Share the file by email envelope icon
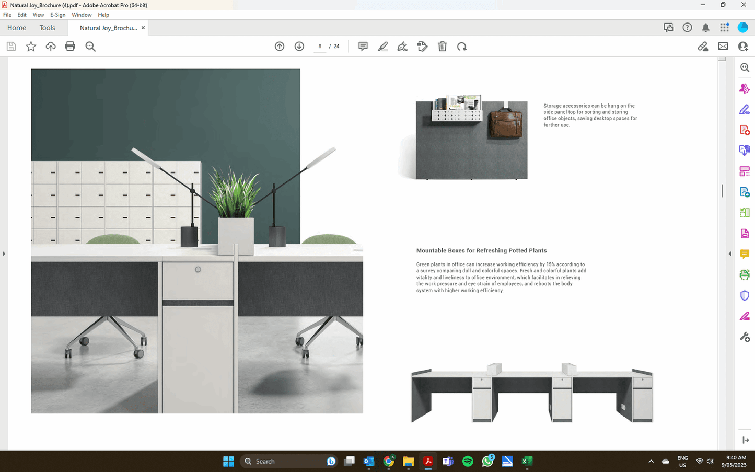This screenshot has width=755, height=472. coord(723,47)
